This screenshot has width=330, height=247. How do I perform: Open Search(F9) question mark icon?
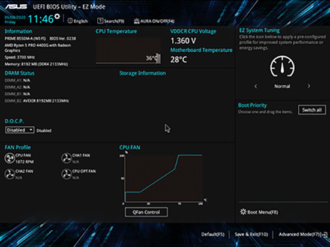pyautogui.click(x=100, y=21)
